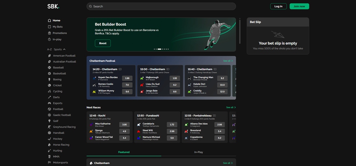Click the Promotions gift icon
Screen dimensions: 356x166
tap(49, 33)
